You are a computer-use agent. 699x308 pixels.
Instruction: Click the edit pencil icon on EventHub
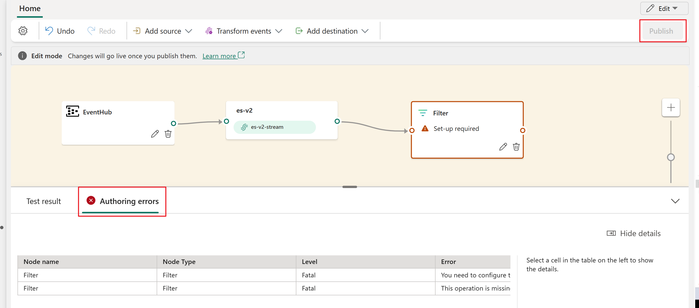[155, 134]
